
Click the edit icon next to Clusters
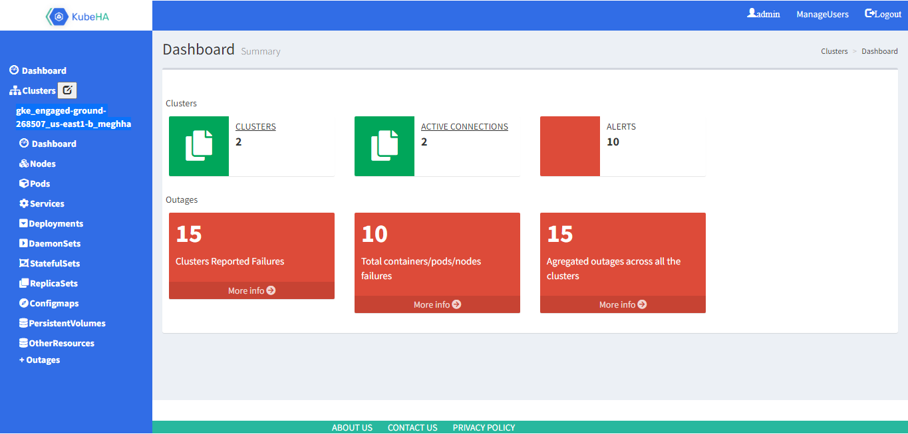tap(67, 90)
